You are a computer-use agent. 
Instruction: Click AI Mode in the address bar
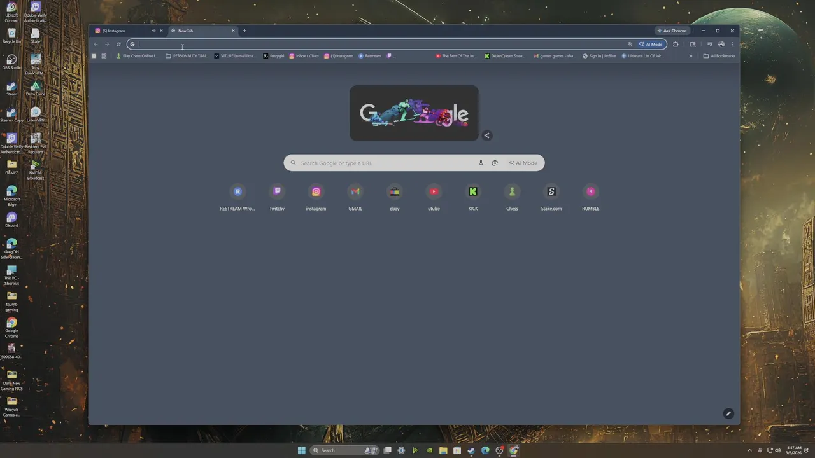651,44
